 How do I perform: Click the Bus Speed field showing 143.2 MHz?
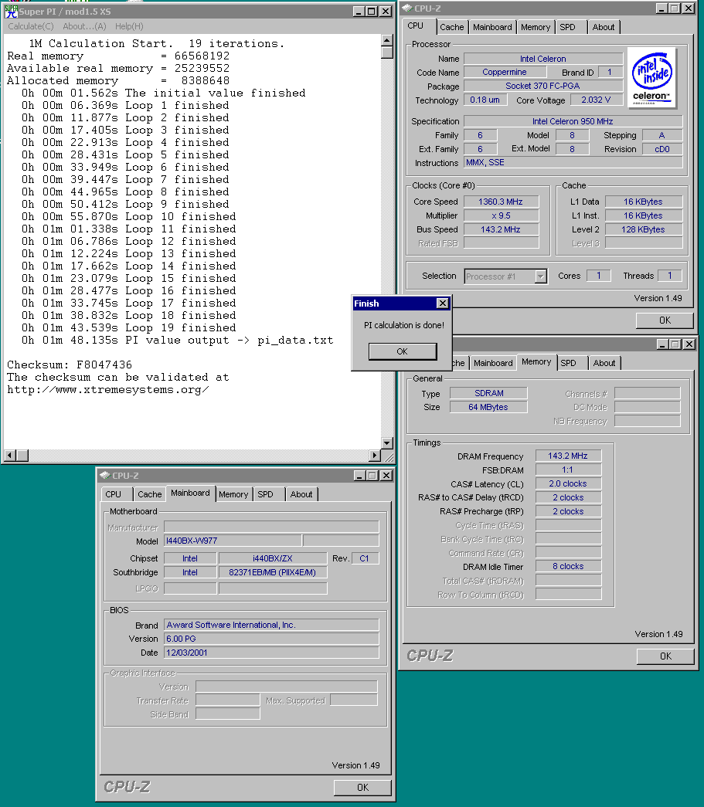click(x=501, y=229)
